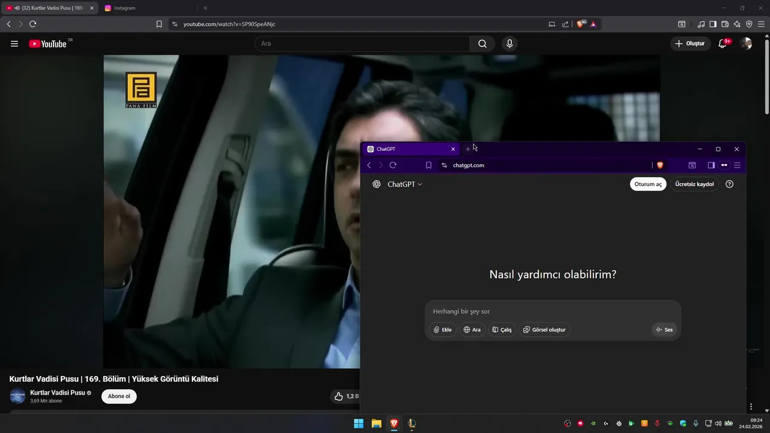The image size is (770, 433).
Task: Open Brave Shields in ChatGPT window
Action: [660, 165]
